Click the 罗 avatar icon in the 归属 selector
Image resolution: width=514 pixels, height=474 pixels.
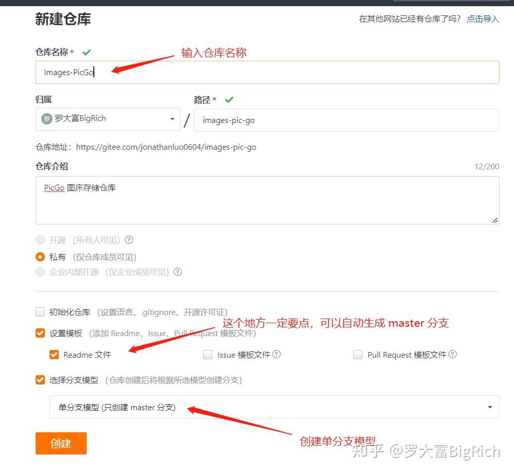tap(47, 119)
